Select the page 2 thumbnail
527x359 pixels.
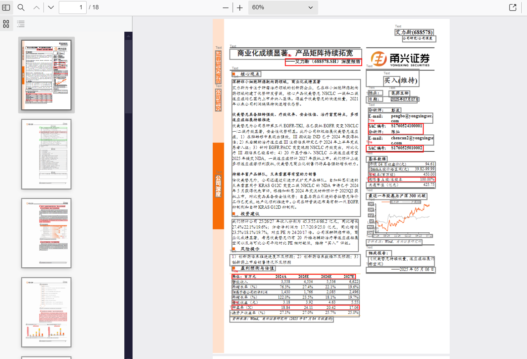(46, 154)
